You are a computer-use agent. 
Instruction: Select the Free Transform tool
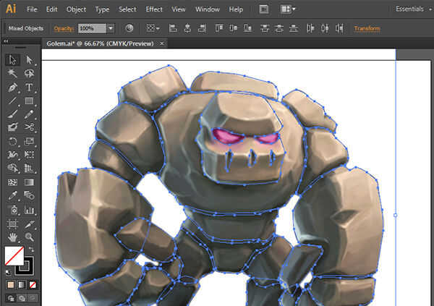[x=29, y=155]
